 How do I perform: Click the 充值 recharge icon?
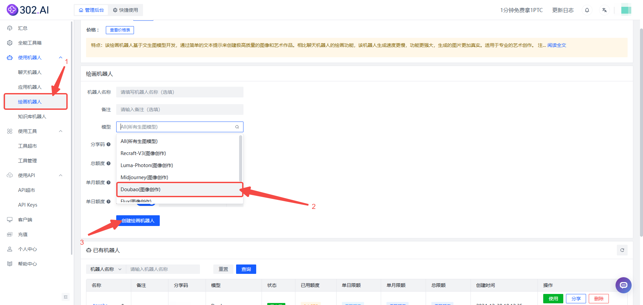pyautogui.click(x=10, y=234)
